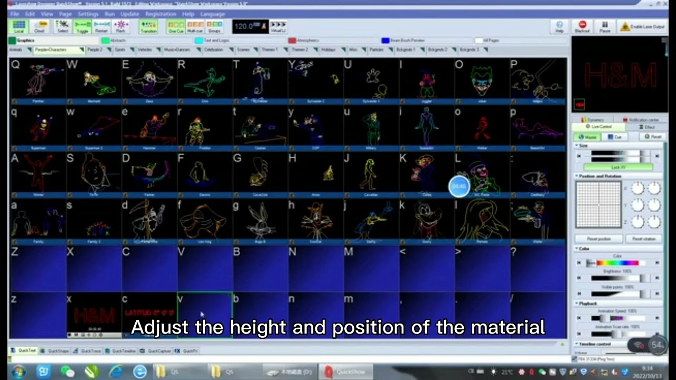Viewport: 676px width, 380px height.
Task: Collapse the Color section
Action: click(x=577, y=249)
